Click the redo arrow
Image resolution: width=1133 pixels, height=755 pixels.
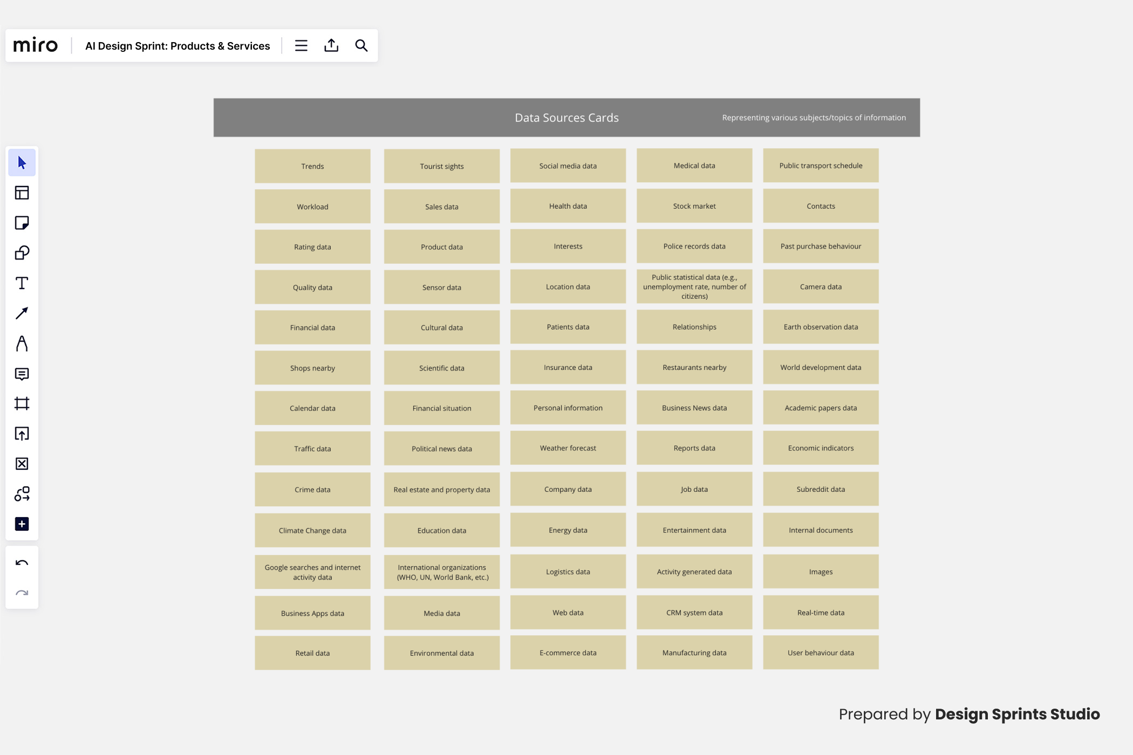point(22,593)
